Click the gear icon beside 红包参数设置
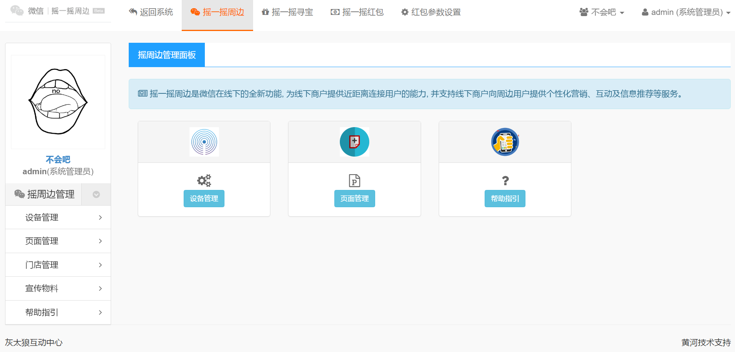 coord(405,12)
